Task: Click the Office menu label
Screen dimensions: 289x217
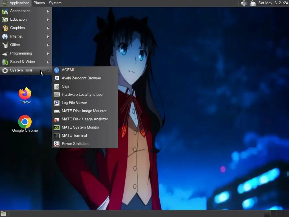Action: pos(15,45)
